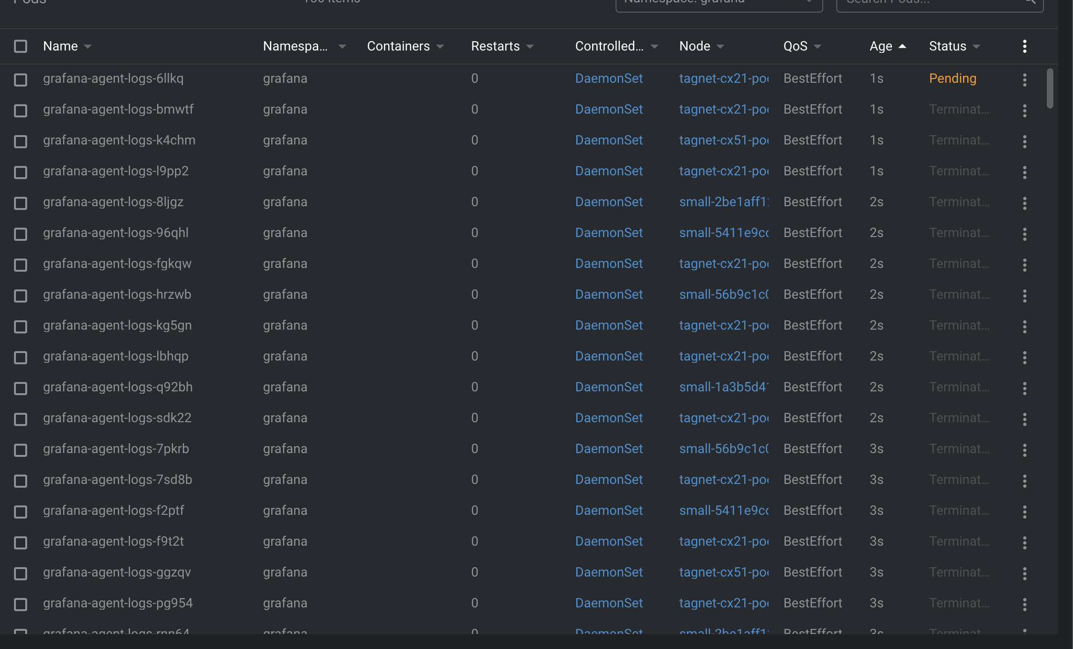Open row menu for grafana-agent-logs-7pkrb
Screen dimensions: 1073x649
1024,449
